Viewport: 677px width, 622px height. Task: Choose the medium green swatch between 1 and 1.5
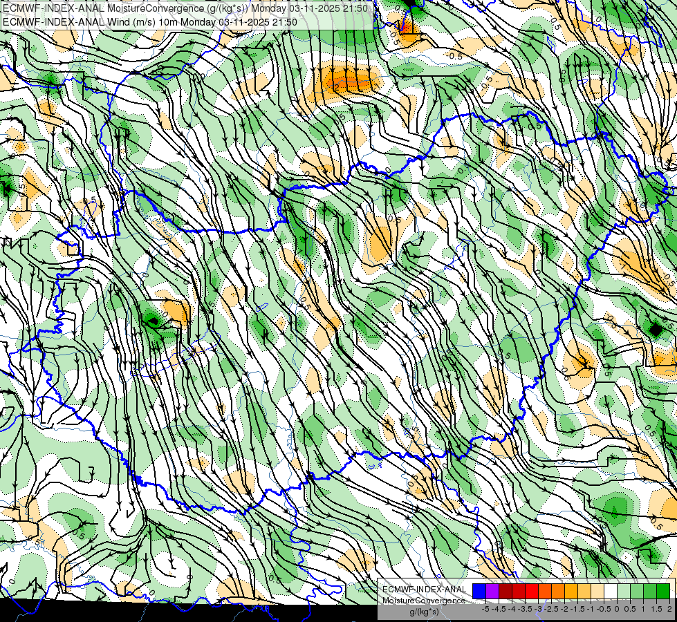[x=650, y=592]
